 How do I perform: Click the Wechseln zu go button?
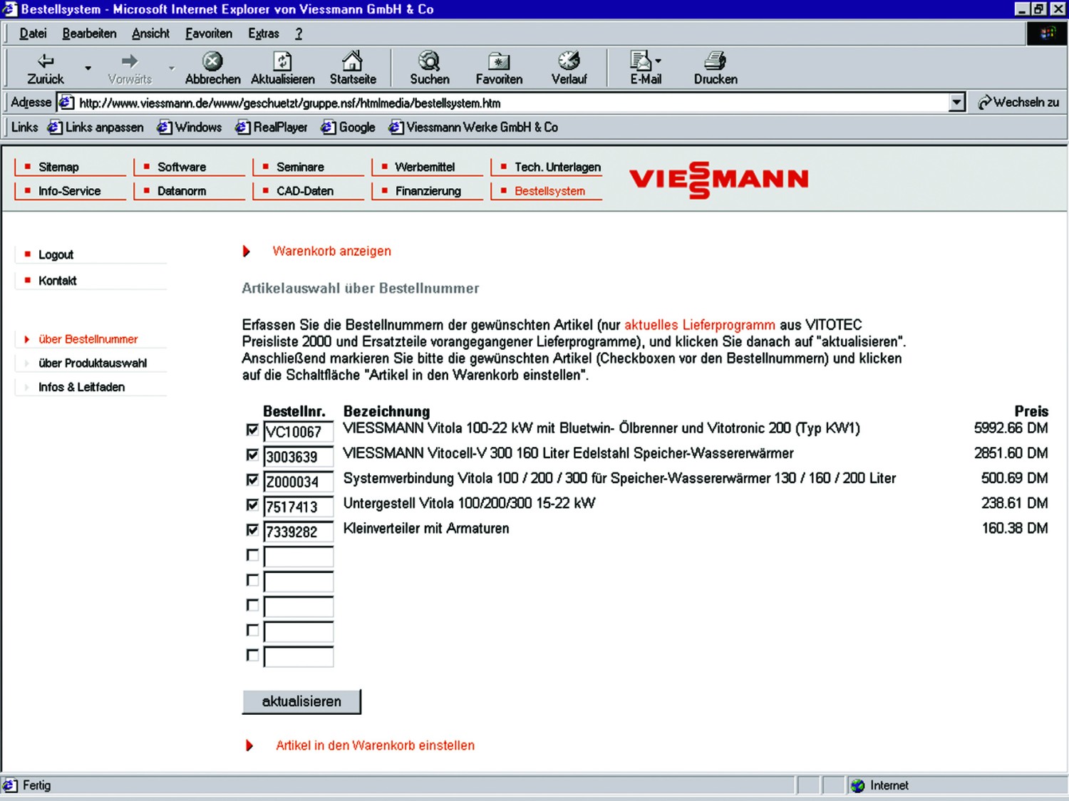click(x=1018, y=103)
